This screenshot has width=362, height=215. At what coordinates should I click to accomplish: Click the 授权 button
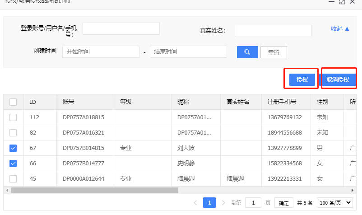click(302, 79)
